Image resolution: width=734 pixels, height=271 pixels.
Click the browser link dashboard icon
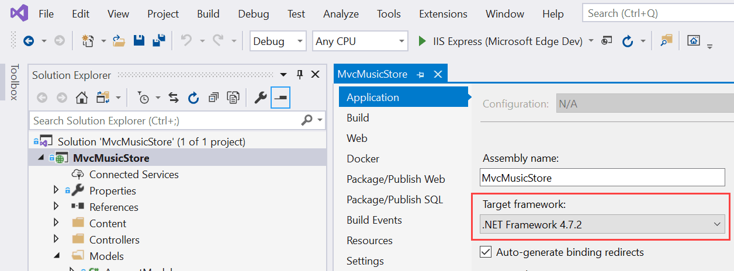pyautogui.click(x=607, y=40)
